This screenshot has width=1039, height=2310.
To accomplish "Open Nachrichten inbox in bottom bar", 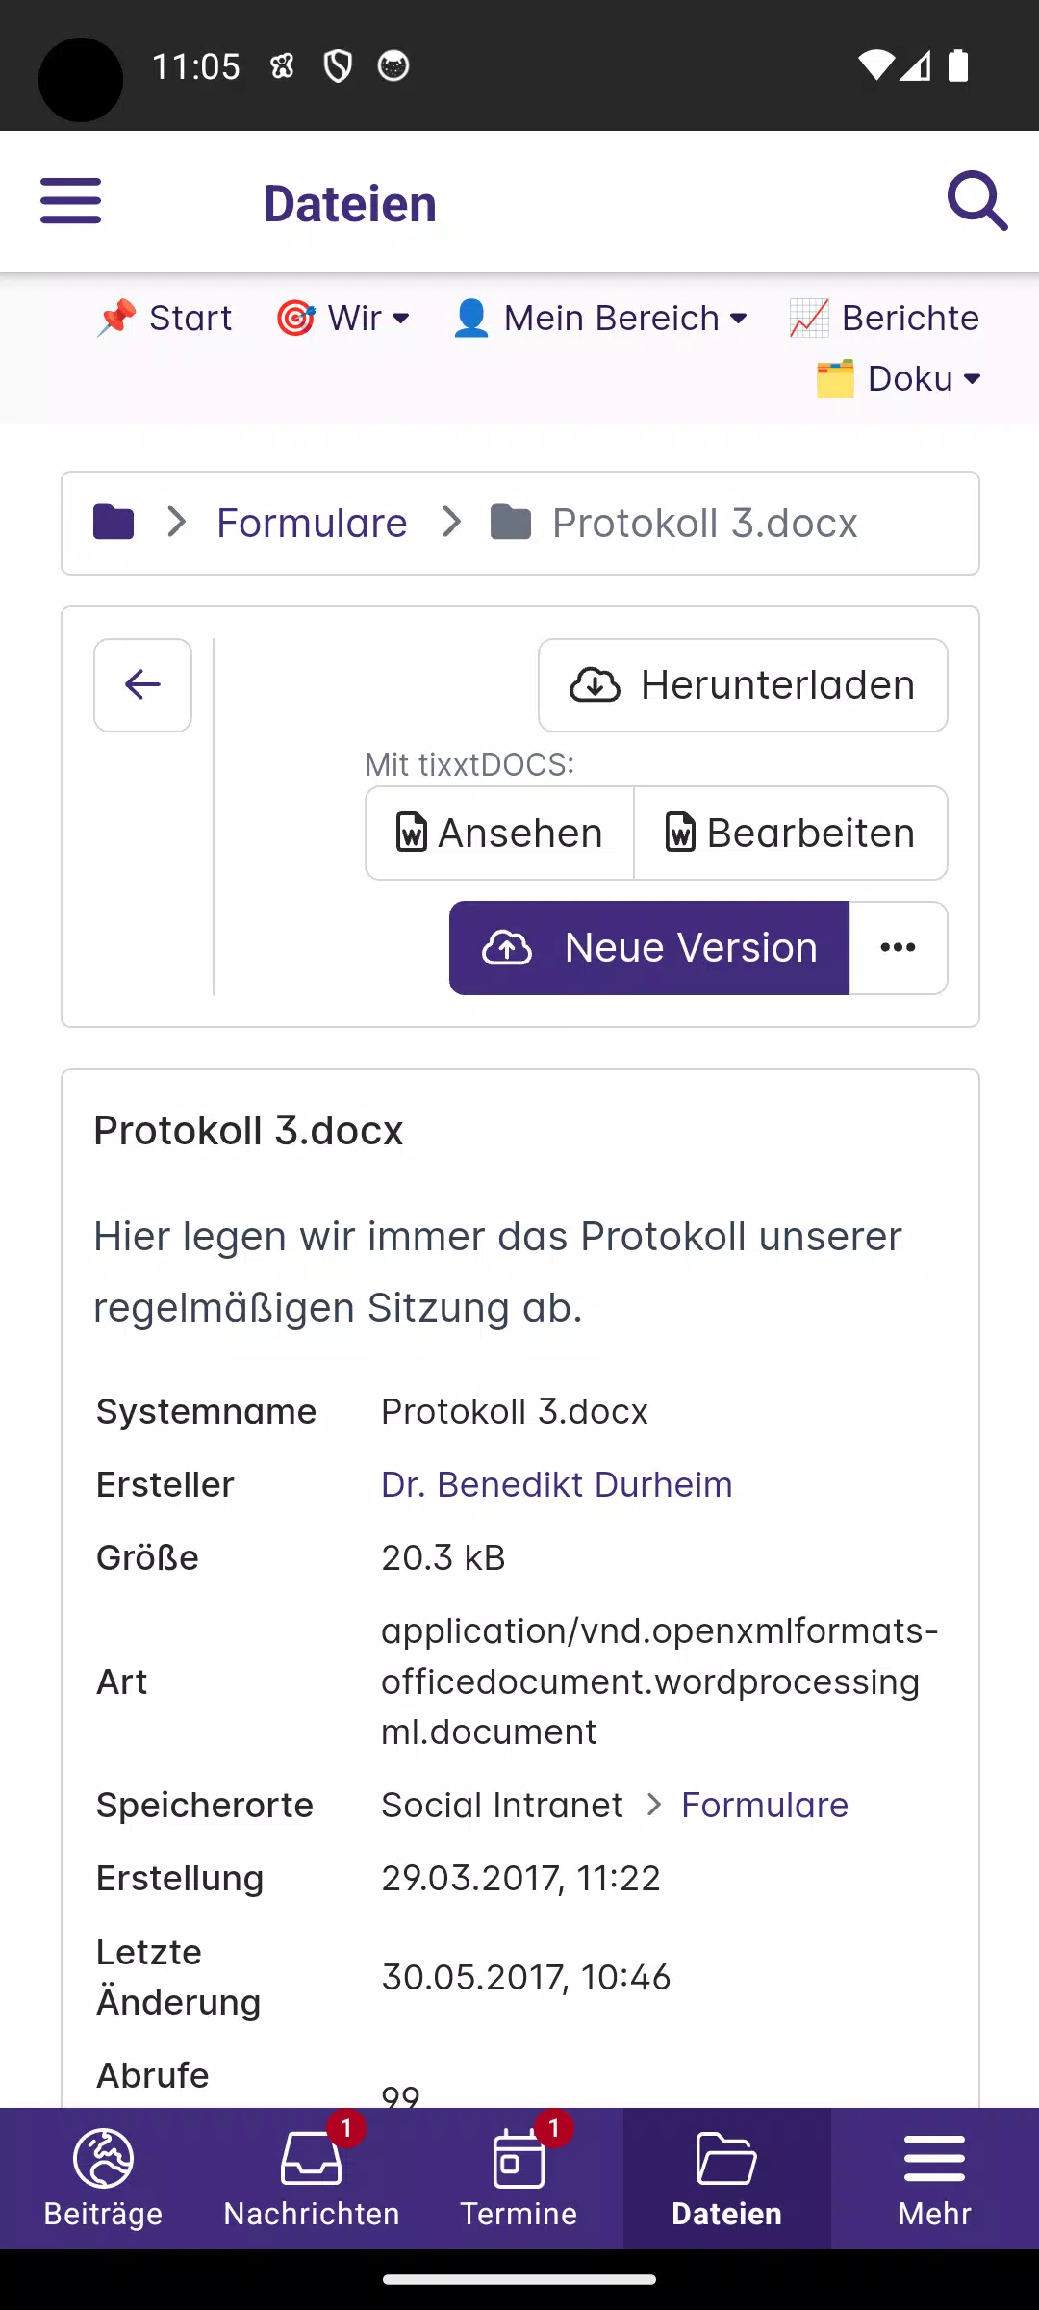I will 312,2178.
